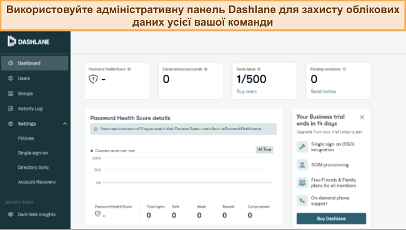406x230 pixels.
Task: Select Settings in the sidebar
Action: pyautogui.click(x=27, y=124)
